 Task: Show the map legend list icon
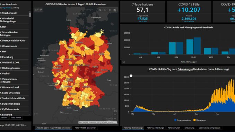[x=110, y=10]
